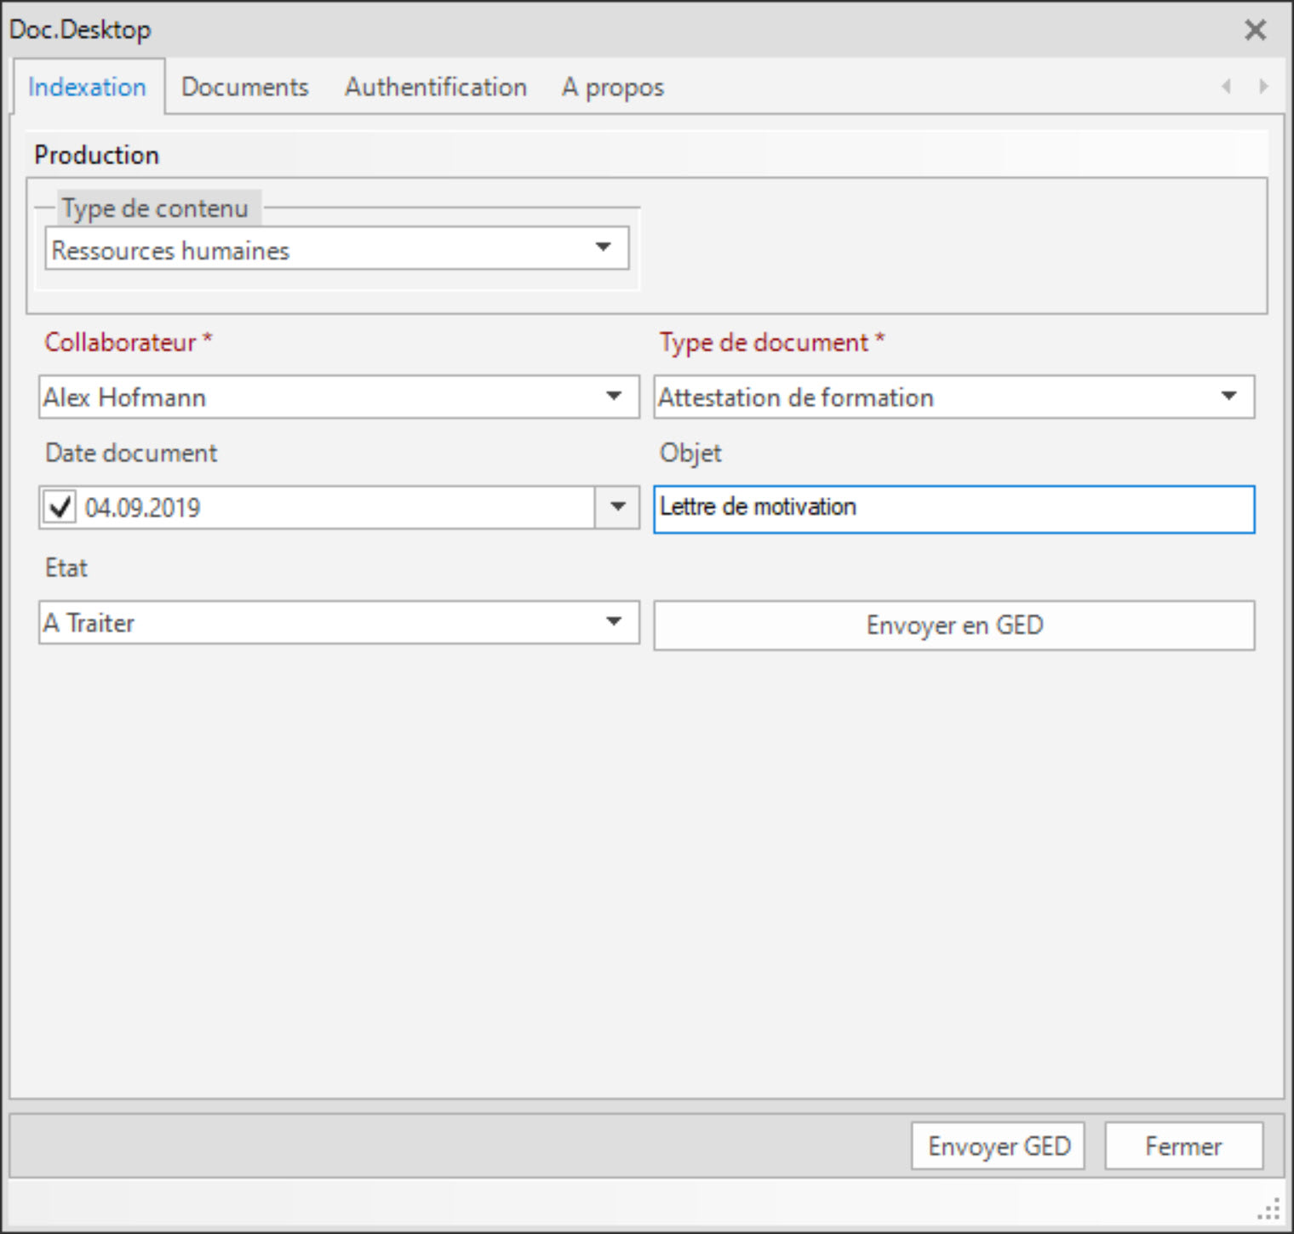1294x1234 pixels.
Task: Click the right tab scroll arrow
Action: click(x=1263, y=86)
